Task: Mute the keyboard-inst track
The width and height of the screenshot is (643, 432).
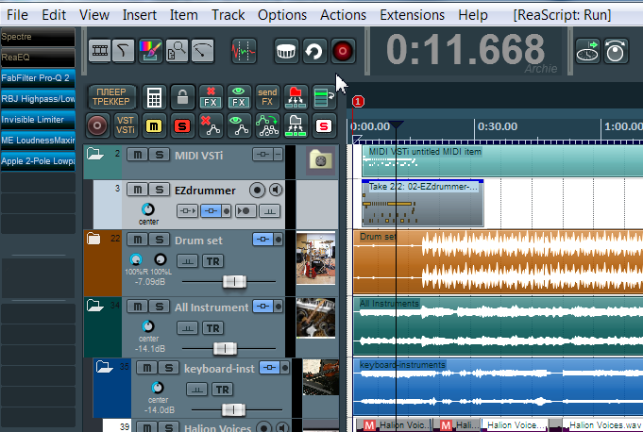Action: coord(146,368)
